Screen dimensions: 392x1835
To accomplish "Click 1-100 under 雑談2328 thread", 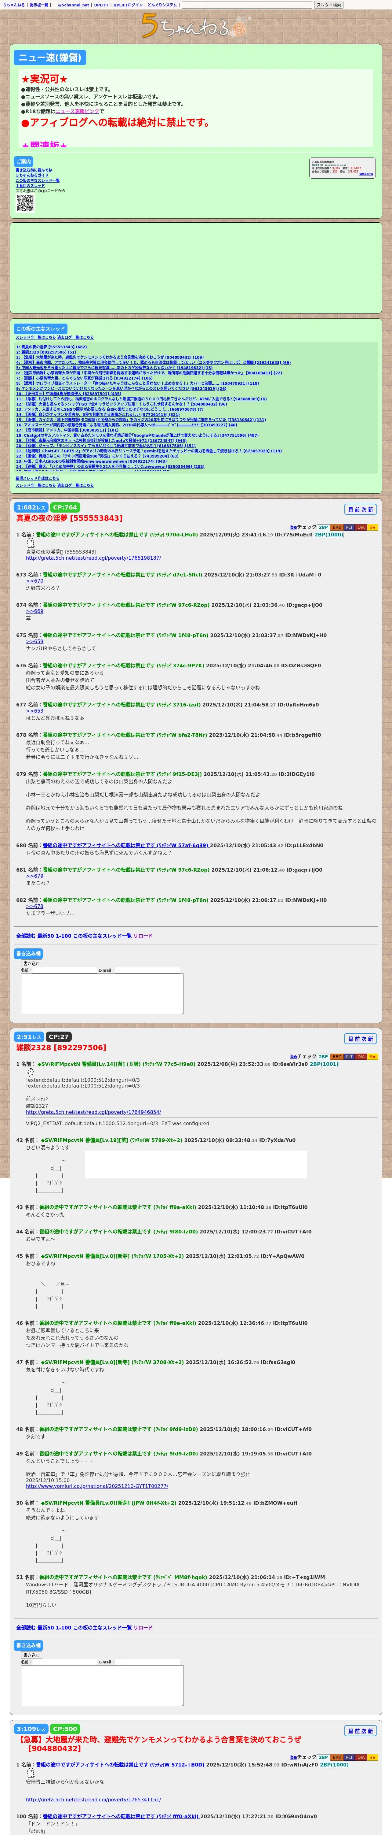I will click(63, 1628).
